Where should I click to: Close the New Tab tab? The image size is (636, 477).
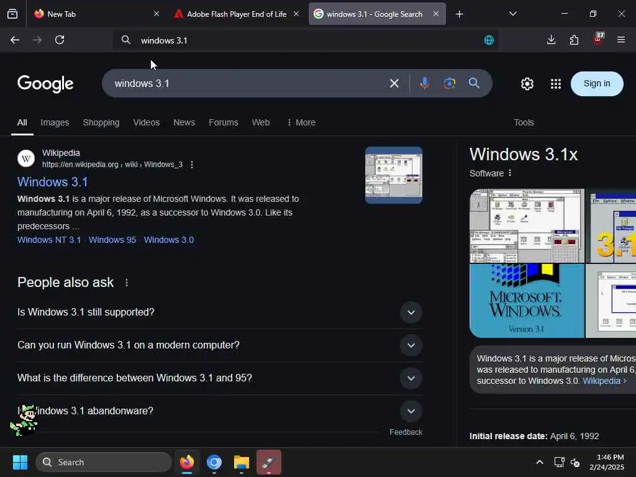coord(156,14)
